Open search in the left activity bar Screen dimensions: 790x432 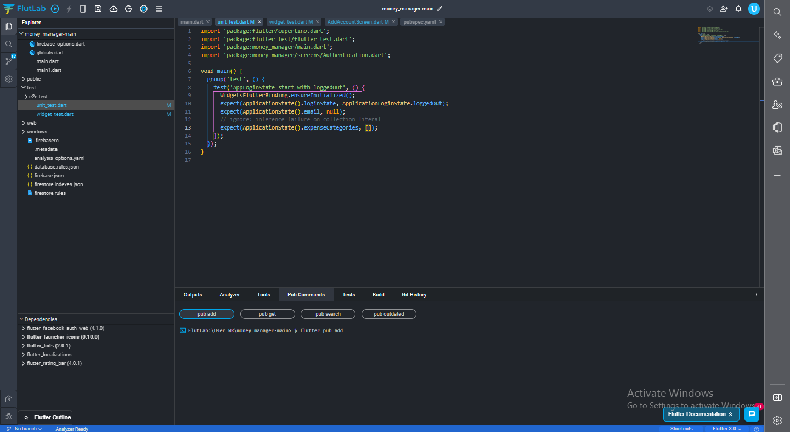[x=9, y=43]
